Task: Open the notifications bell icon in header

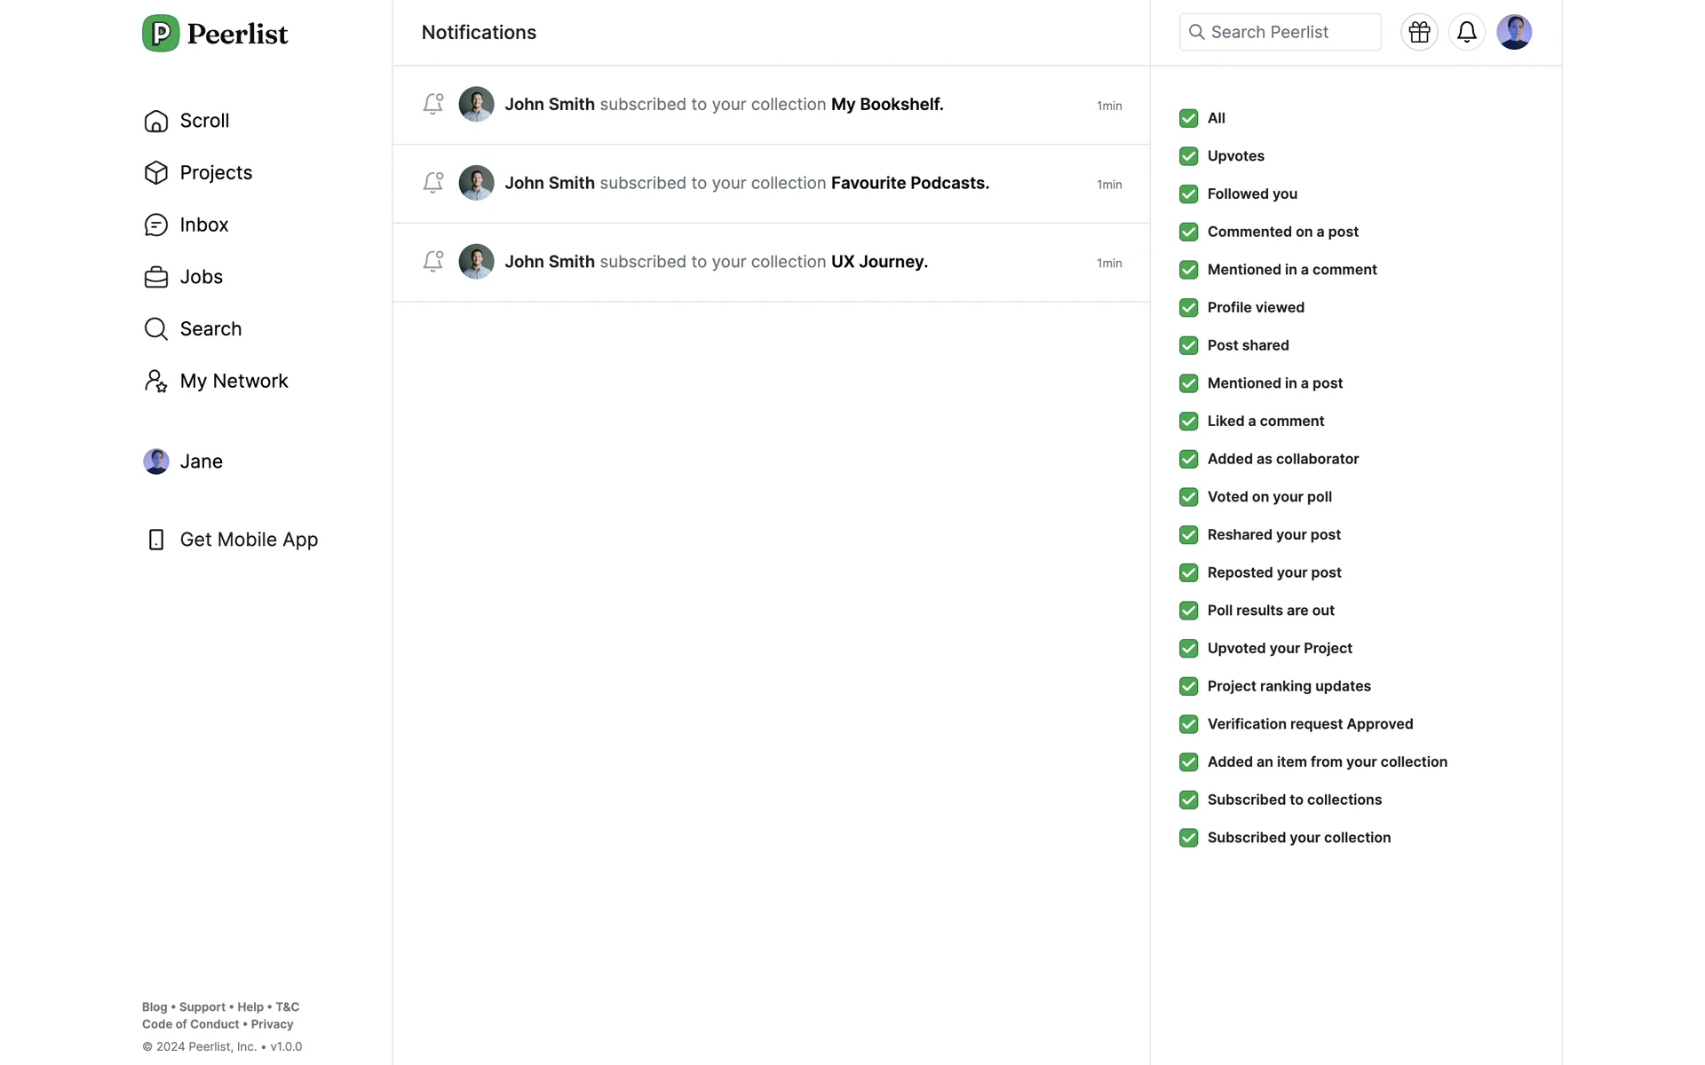Action: (1466, 32)
